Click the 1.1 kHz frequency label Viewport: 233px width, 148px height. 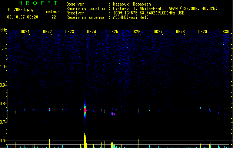click(3, 48)
